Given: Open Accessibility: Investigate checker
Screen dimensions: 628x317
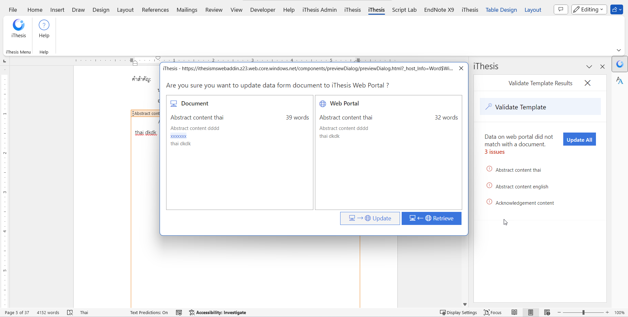Looking at the screenshot, I should [218, 312].
